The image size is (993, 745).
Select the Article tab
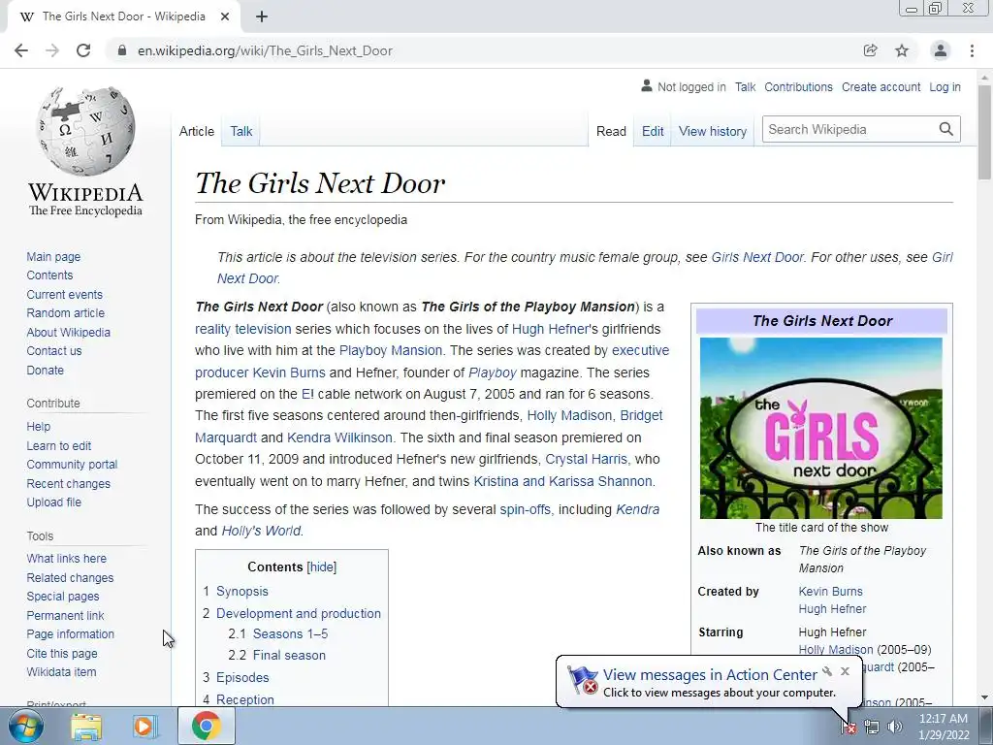click(196, 131)
